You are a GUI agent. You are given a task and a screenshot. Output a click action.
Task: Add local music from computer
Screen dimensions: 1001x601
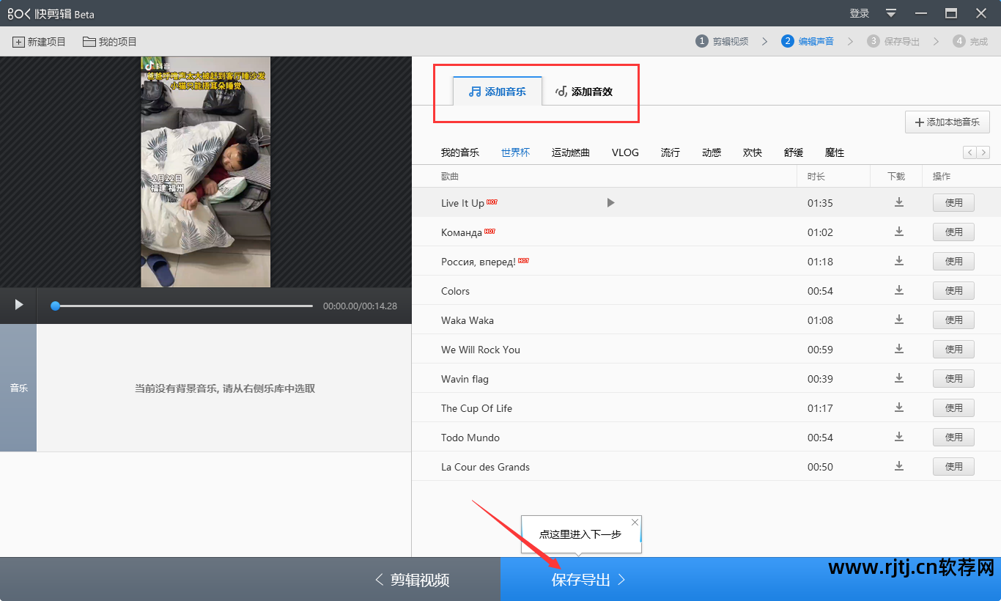[948, 122]
